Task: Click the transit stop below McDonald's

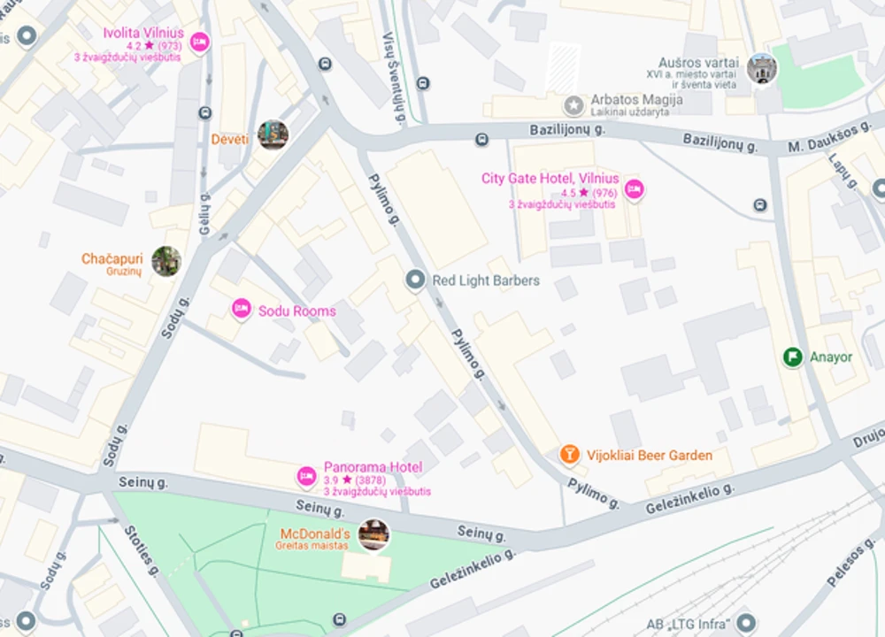Action: click(339, 619)
